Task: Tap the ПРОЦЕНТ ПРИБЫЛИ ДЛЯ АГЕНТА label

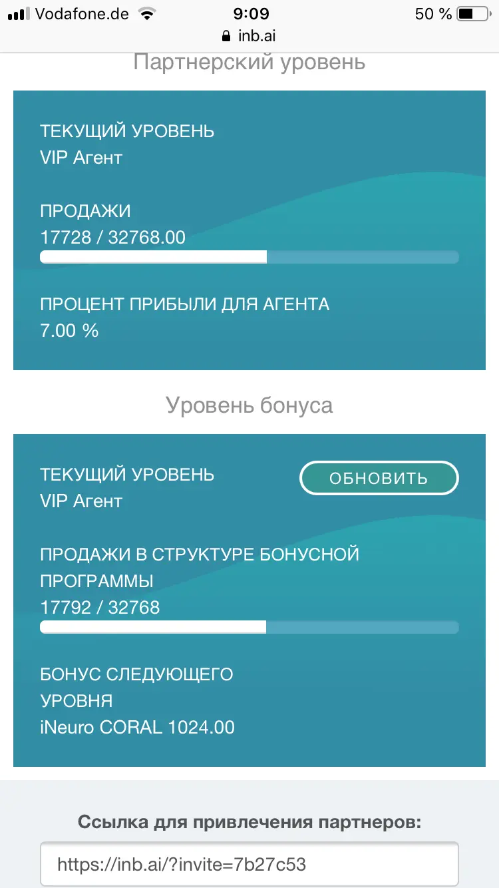Action: (x=184, y=304)
